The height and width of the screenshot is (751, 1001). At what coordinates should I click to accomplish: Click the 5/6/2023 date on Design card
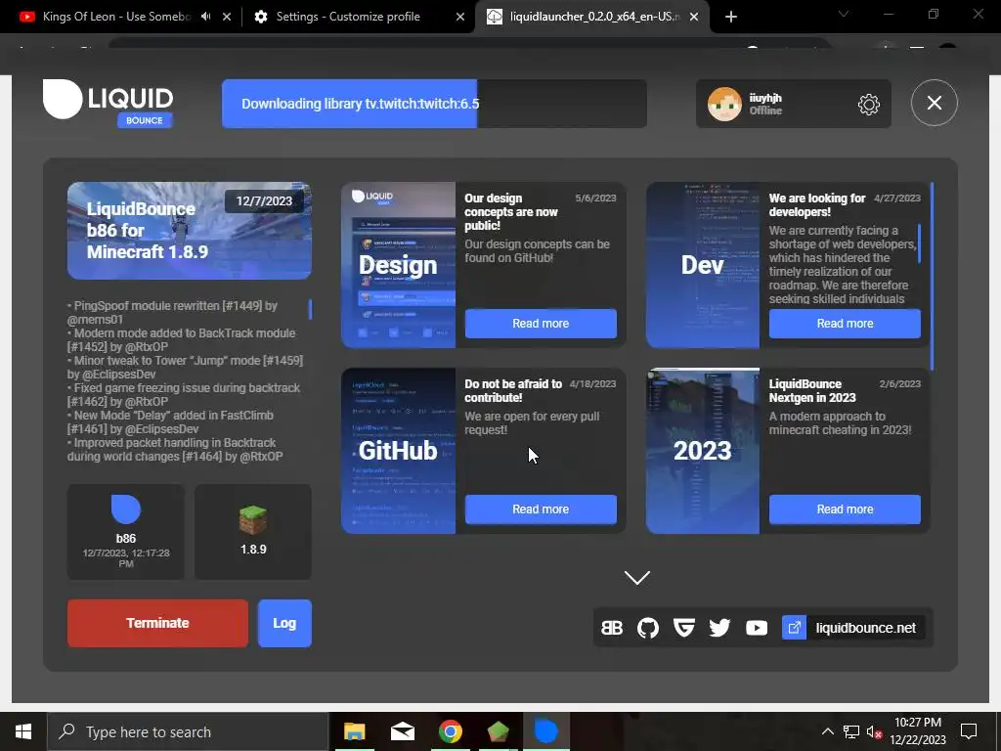pyautogui.click(x=595, y=198)
